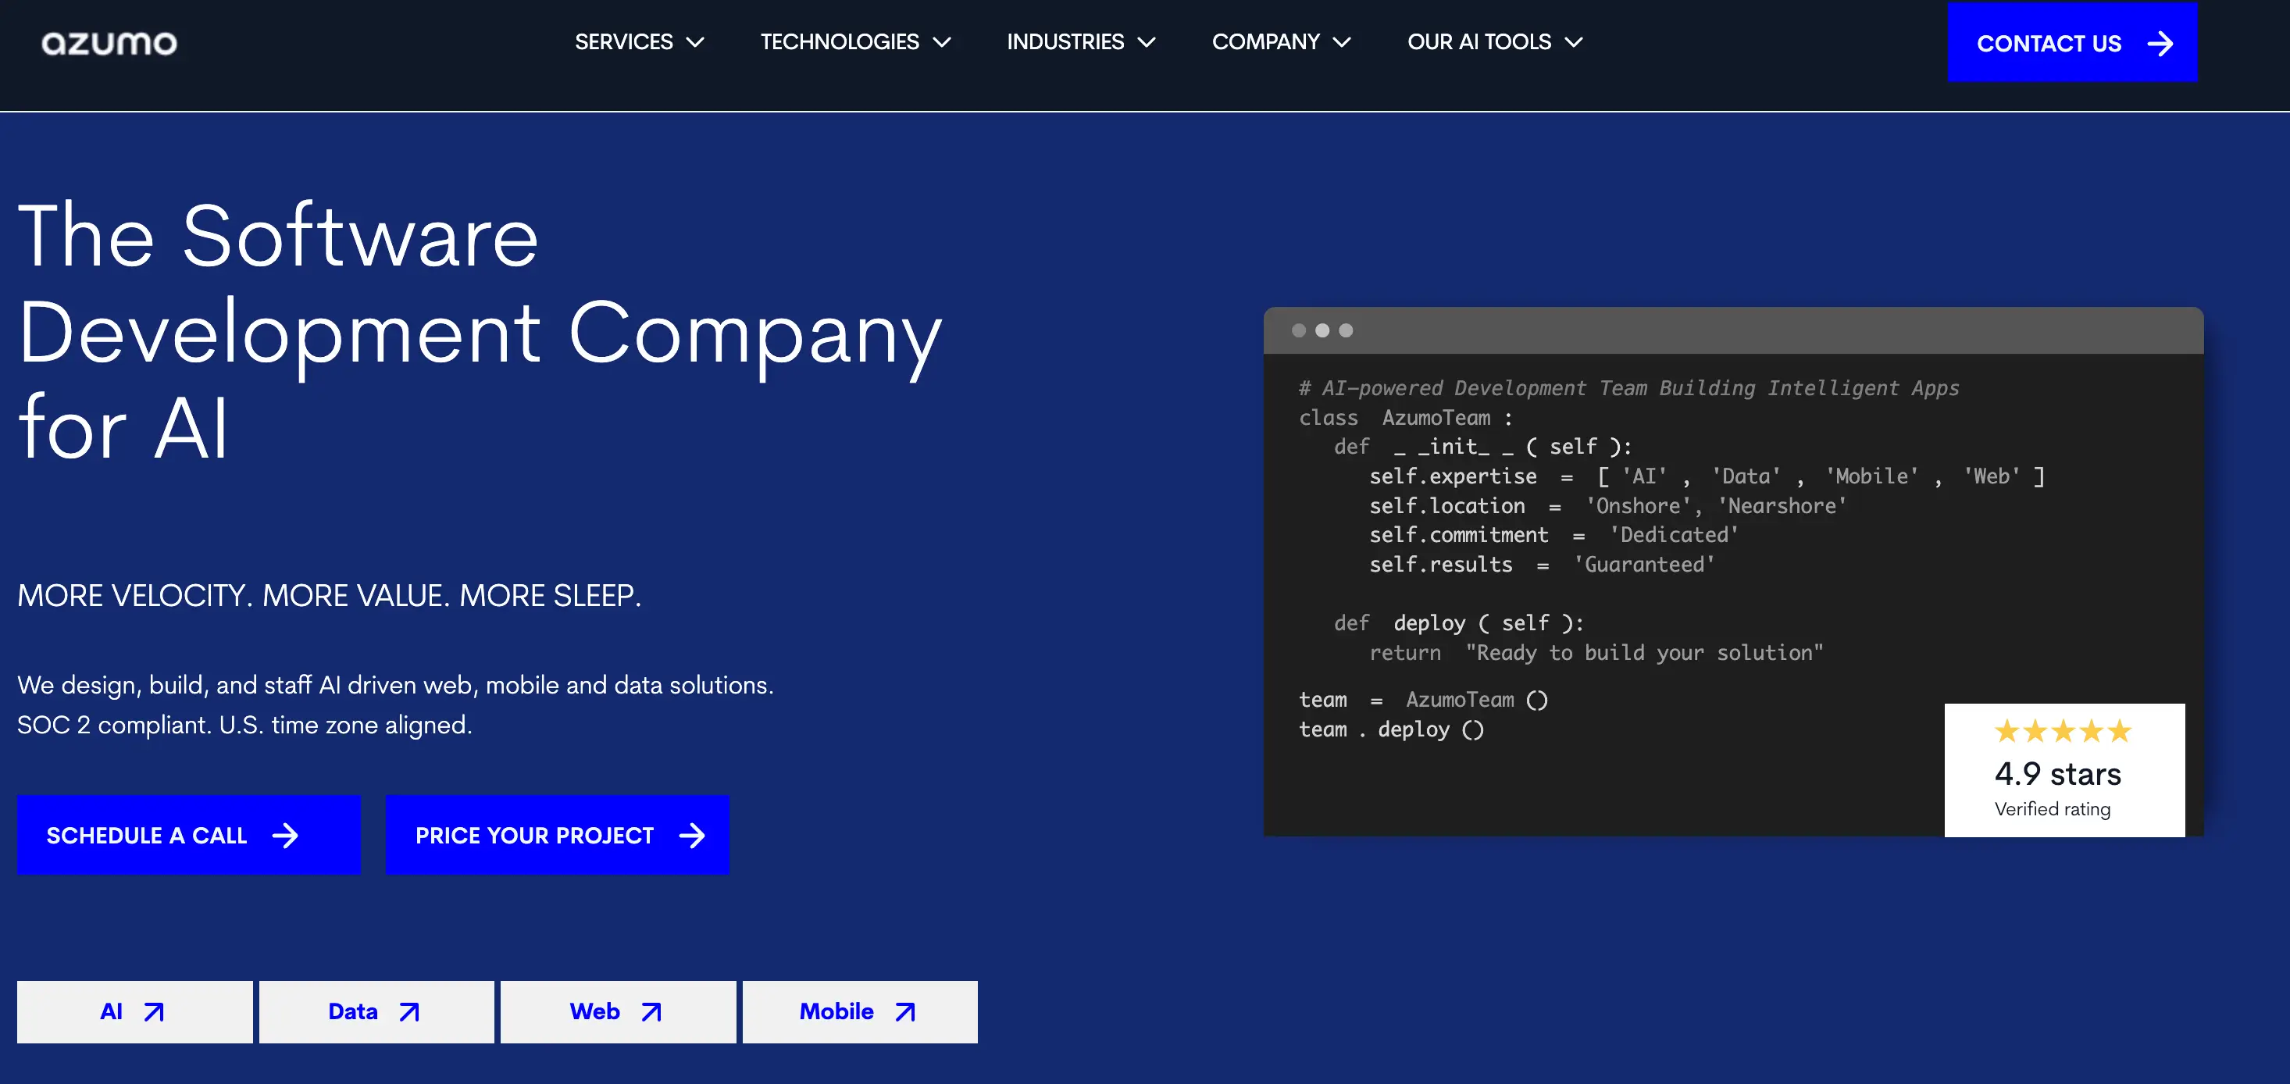Click the red traffic light dot on code window
This screenshot has height=1084, width=2290.
[x=1300, y=331]
